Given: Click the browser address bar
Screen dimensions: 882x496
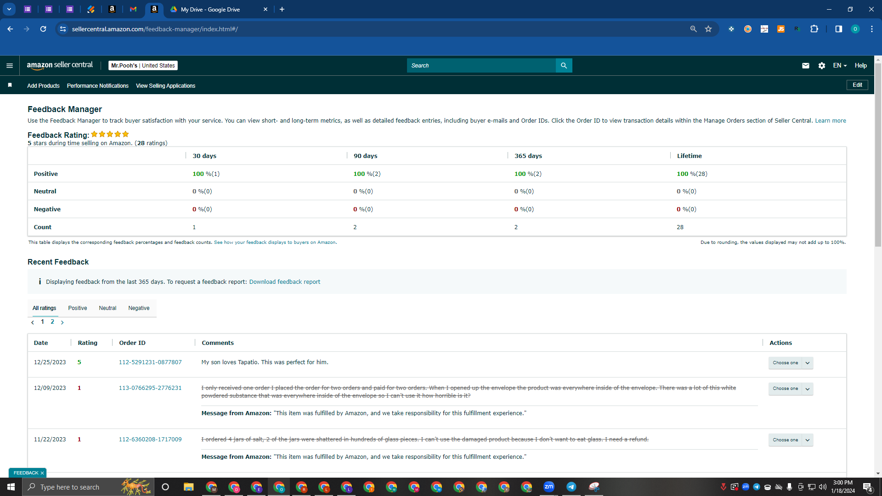Looking at the screenshot, I should (377, 29).
